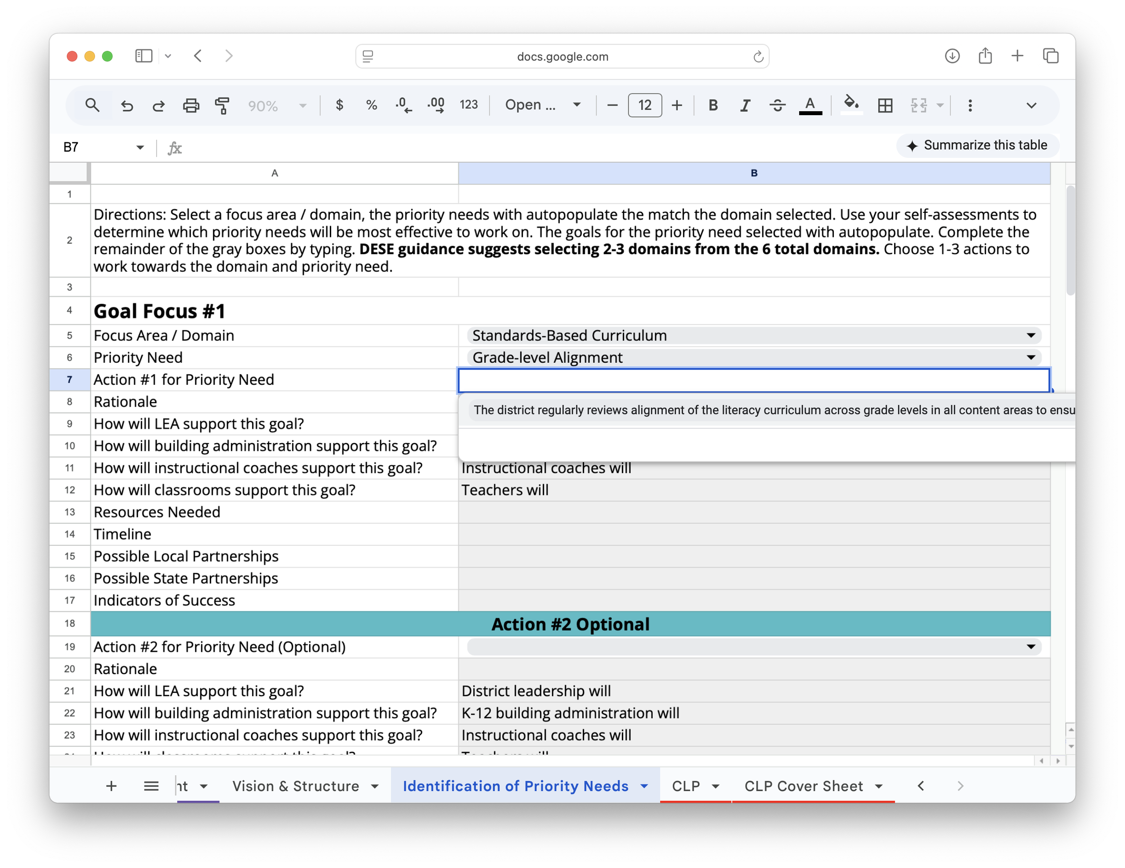1125x868 pixels.
Task: Open the CLP Cover Sheet tab
Action: point(803,786)
